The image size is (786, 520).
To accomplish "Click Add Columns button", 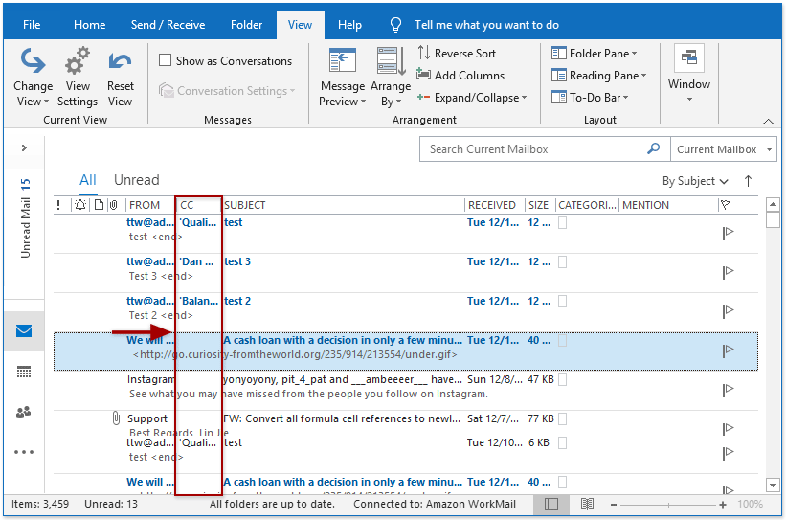I will point(460,76).
